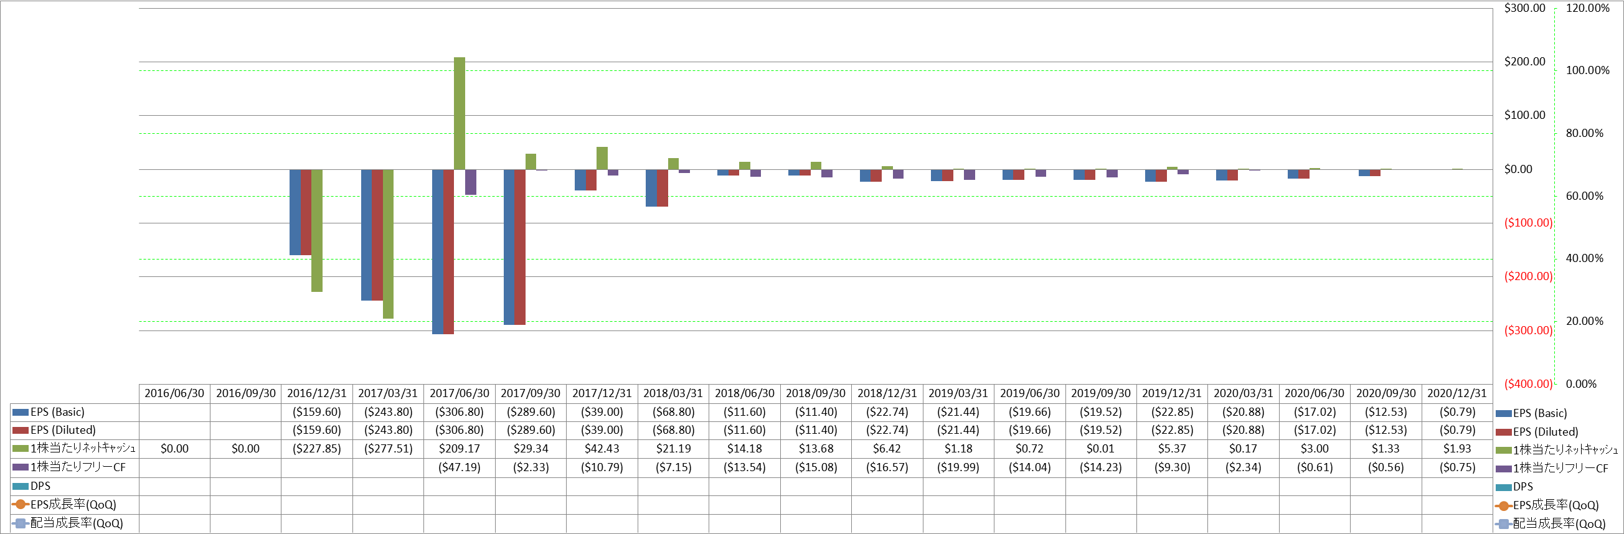Screen dimensions: 1624x534
Task: Click the red ($400.00) axis label
Action: point(1528,384)
